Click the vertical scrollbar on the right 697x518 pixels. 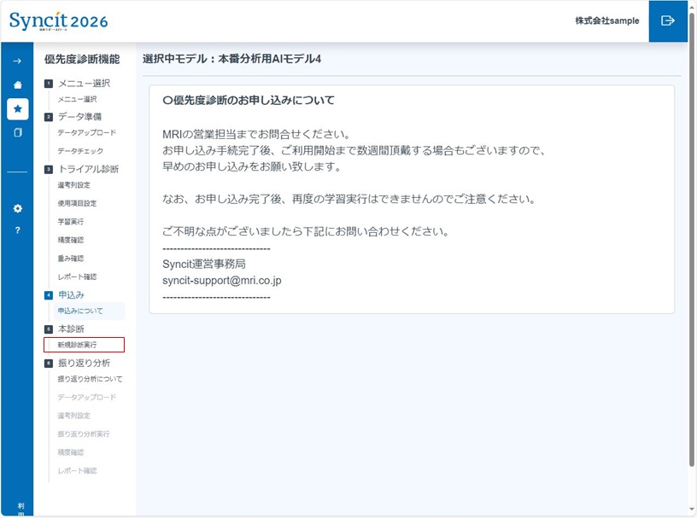(x=692, y=256)
